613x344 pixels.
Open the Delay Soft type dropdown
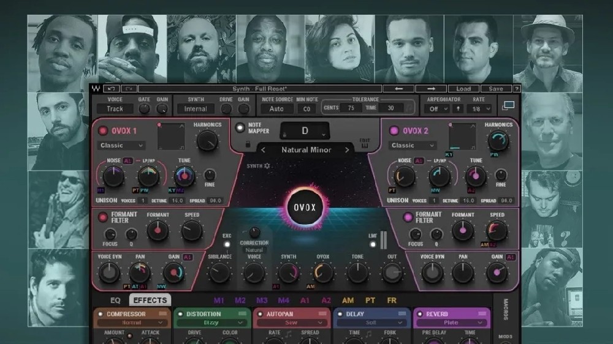tap(371, 323)
